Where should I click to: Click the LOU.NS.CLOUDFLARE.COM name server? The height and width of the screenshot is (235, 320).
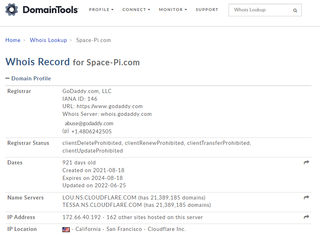[100, 197]
